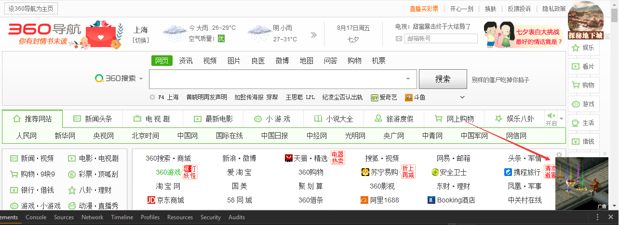The image size is (619, 225).
Task: Open the 七夕表白大挑战 banner
Action: click(x=524, y=35)
